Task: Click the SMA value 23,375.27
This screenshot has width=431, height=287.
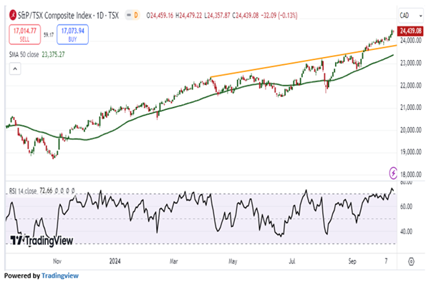Action: pyautogui.click(x=53, y=54)
